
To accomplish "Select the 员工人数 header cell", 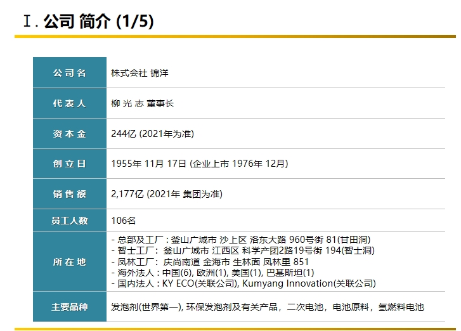I will [x=70, y=221].
